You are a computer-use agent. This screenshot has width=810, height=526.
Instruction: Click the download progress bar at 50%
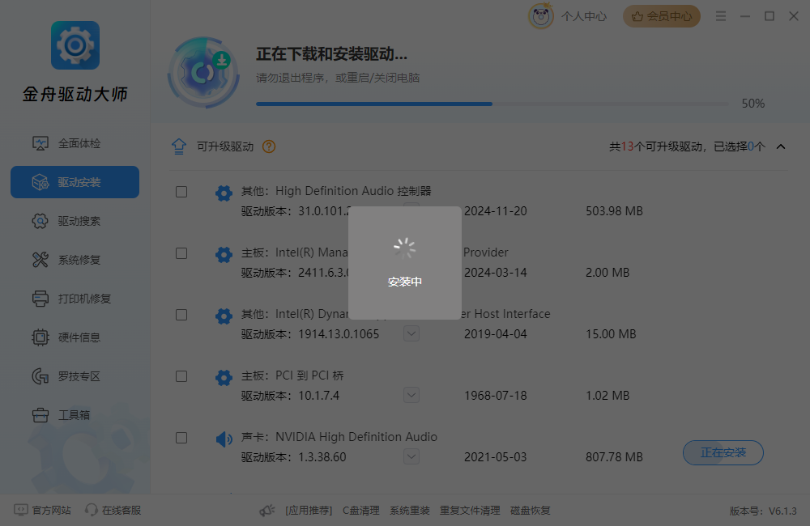click(x=492, y=104)
